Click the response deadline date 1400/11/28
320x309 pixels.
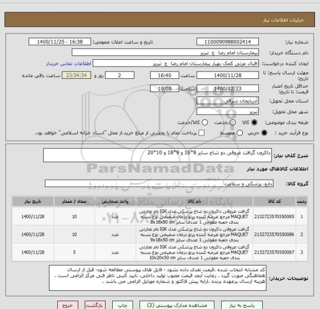coord(228,75)
